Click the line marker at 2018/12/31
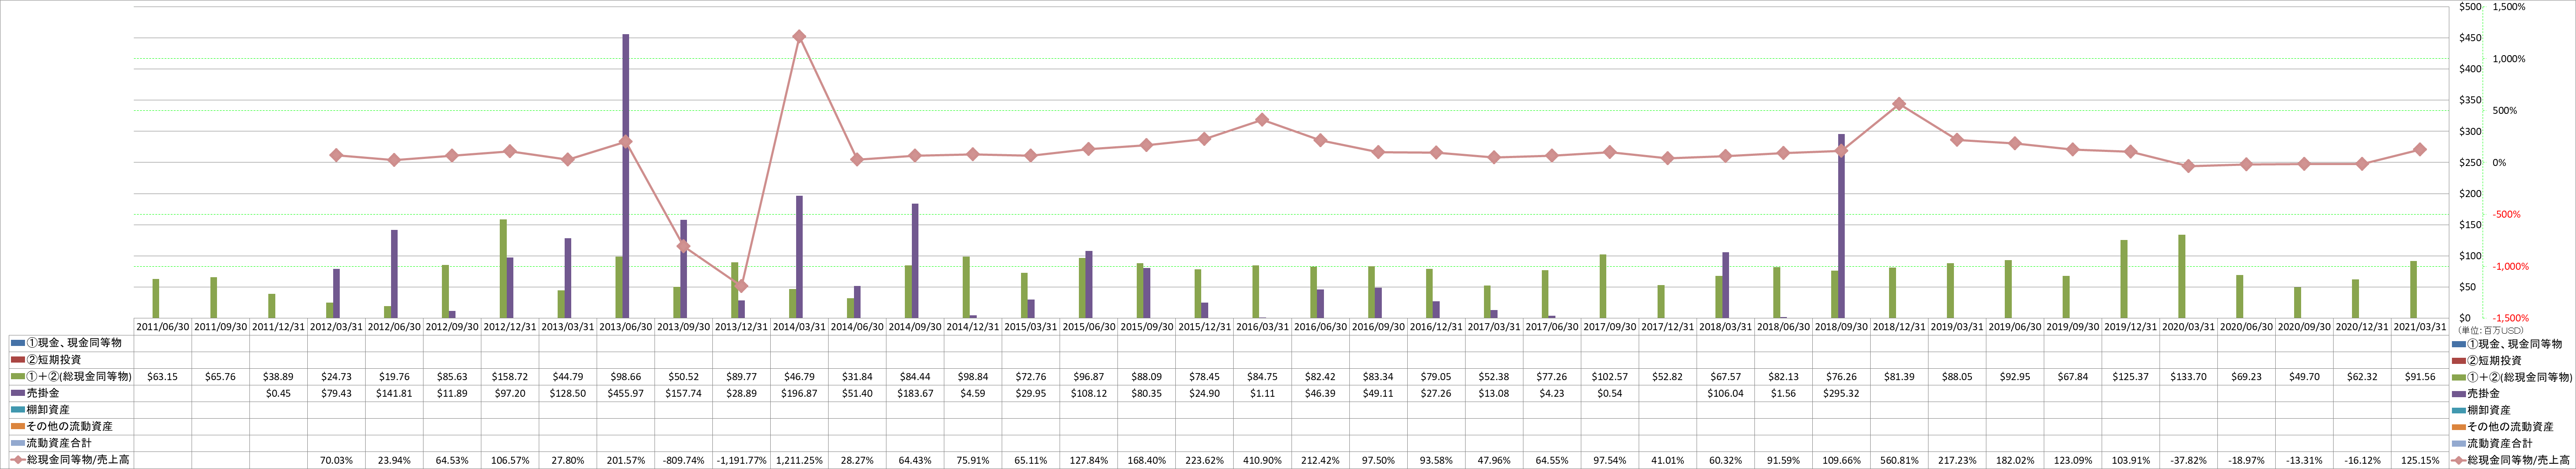The height and width of the screenshot is (469, 2576). pyautogui.click(x=1899, y=104)
